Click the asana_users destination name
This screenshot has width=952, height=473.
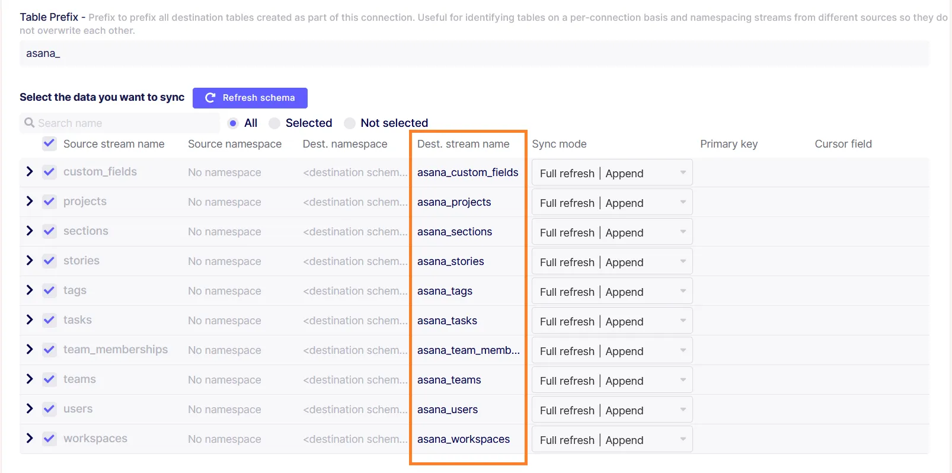point(448,410)
